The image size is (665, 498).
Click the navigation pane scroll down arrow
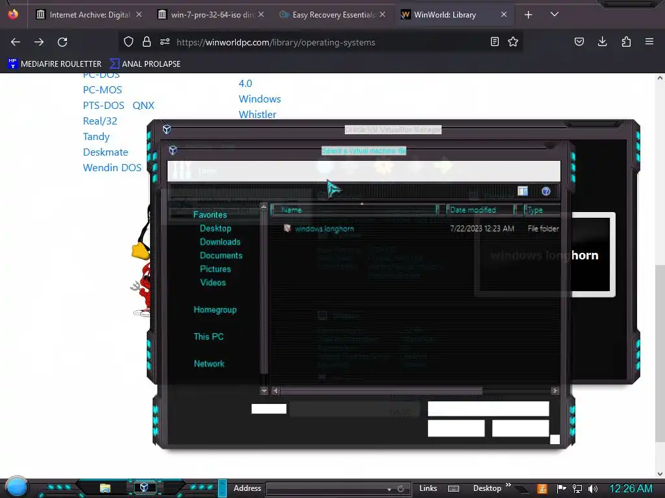(x=264, y=391)
